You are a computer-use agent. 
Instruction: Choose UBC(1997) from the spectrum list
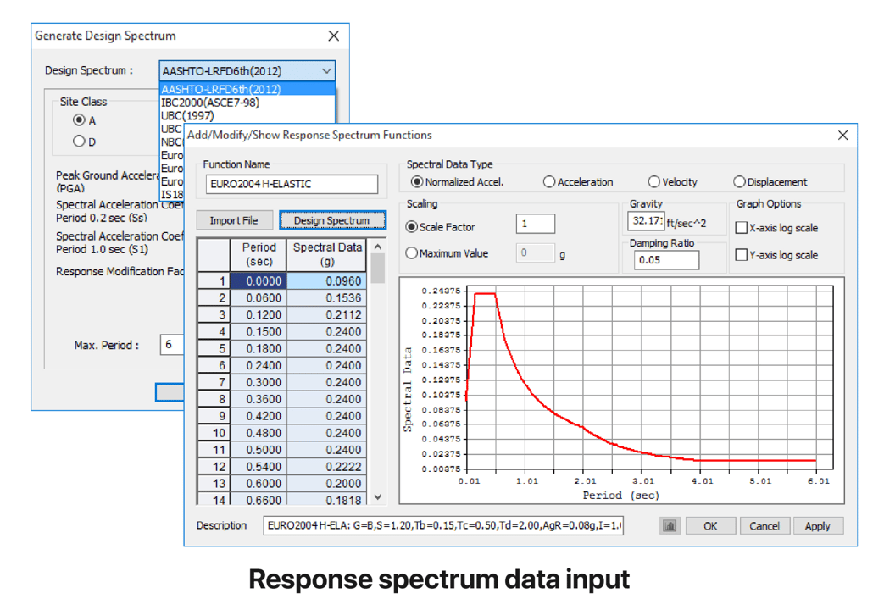[188, 115]
